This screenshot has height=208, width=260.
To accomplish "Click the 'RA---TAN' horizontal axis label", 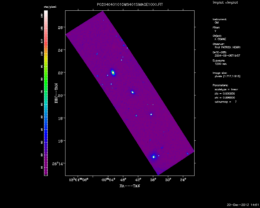I will [x=130, y=186].
